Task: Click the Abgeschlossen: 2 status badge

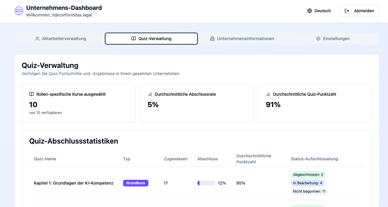Action: (x=308, y=175)
